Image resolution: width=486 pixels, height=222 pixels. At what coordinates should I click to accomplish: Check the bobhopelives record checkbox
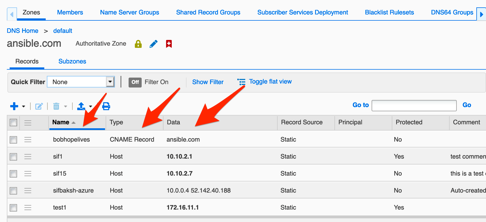(x=13, y=140)
